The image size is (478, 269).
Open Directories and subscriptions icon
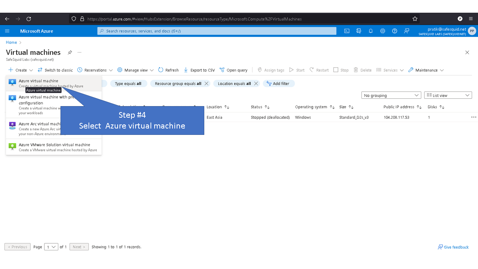click(359, 31)
